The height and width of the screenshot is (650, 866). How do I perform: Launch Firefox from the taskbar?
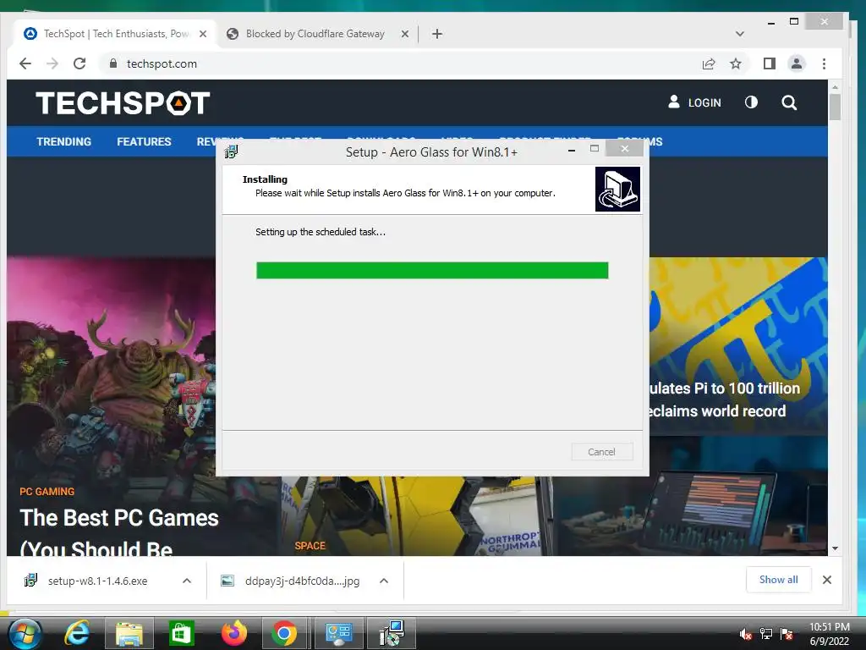pyautogui.click(x=233, y=633)
